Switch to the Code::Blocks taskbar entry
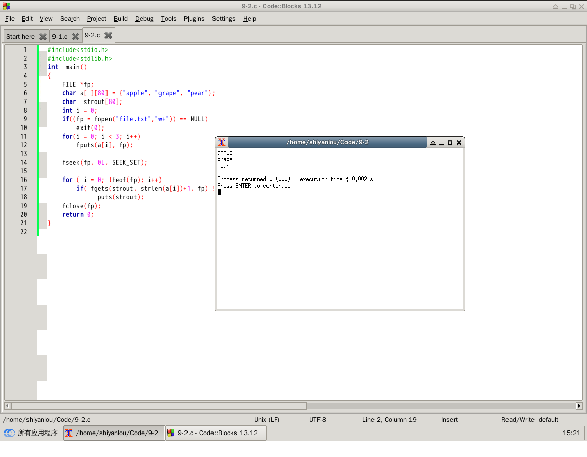The image size is (587, 457). pos(216,433)
